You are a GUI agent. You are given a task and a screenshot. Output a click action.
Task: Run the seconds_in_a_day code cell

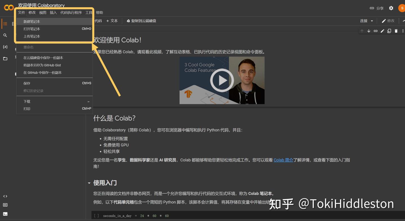tap(96, 216)
